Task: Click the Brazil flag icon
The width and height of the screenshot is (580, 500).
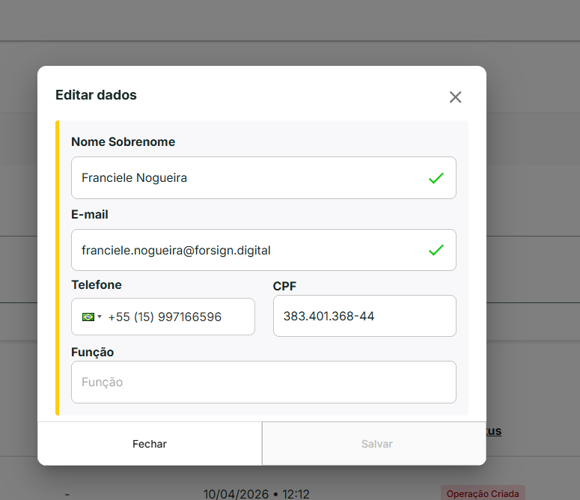Action: tap(88, 317)
